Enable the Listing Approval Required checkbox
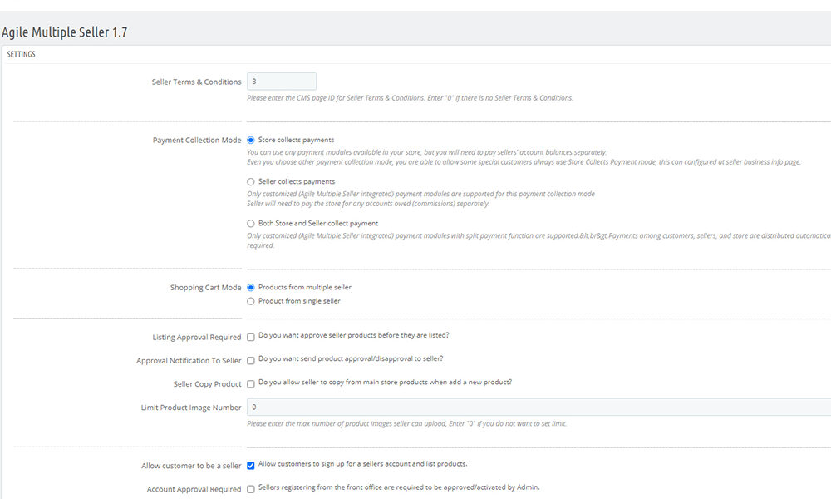The width and height of the screenshot is (831, 499). click(x=251, y=338)
